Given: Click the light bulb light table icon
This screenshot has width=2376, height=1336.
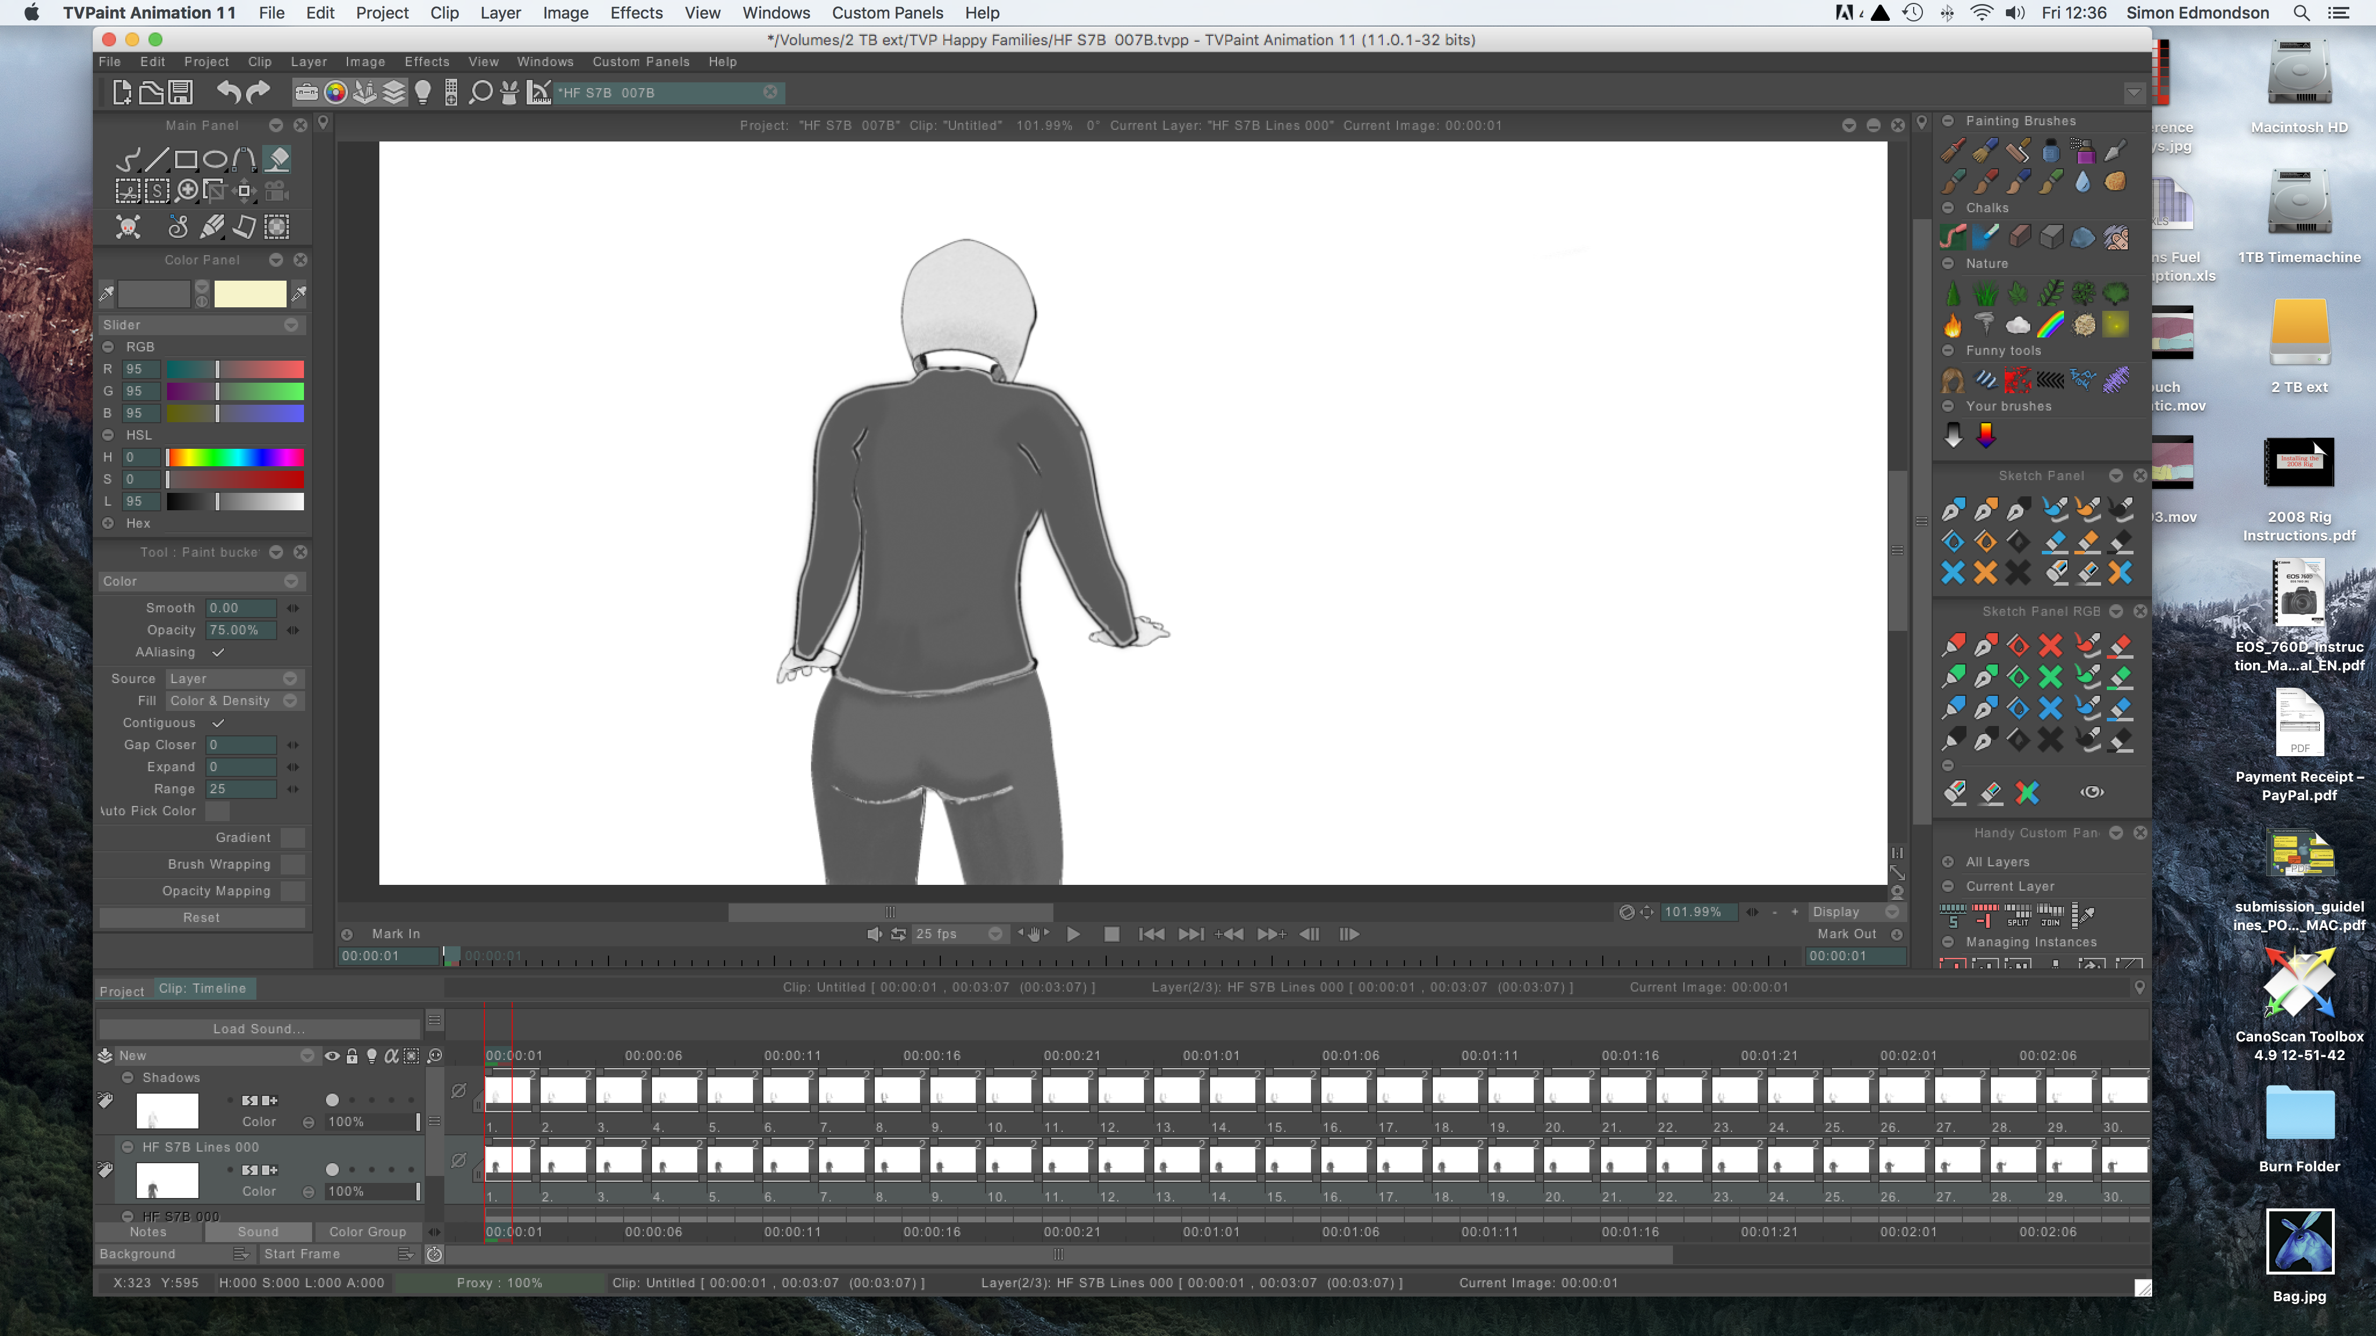Looking at the screenshot, I should (x=423, y=92).
